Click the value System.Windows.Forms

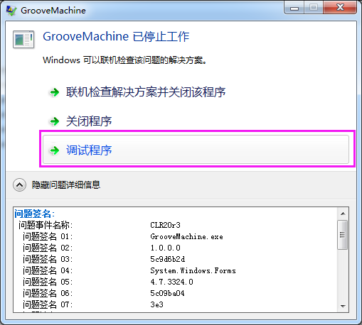pyautogui.click(x=193, y=270)
